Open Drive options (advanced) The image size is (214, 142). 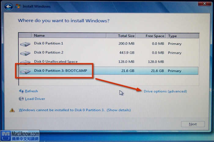[165, 91]
